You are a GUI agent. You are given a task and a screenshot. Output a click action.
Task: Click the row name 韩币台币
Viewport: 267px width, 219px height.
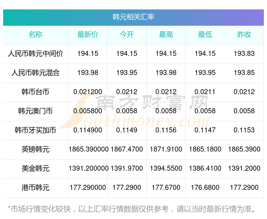[x=35, y=92]
